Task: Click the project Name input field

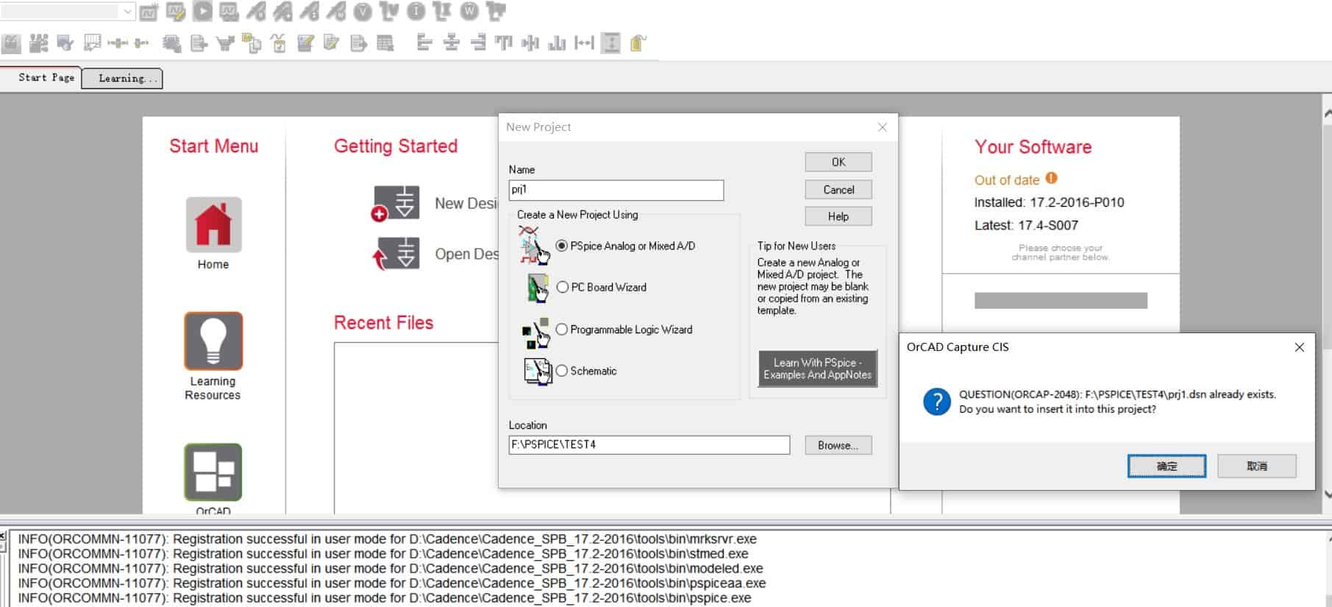Action: tap(616, 190)
